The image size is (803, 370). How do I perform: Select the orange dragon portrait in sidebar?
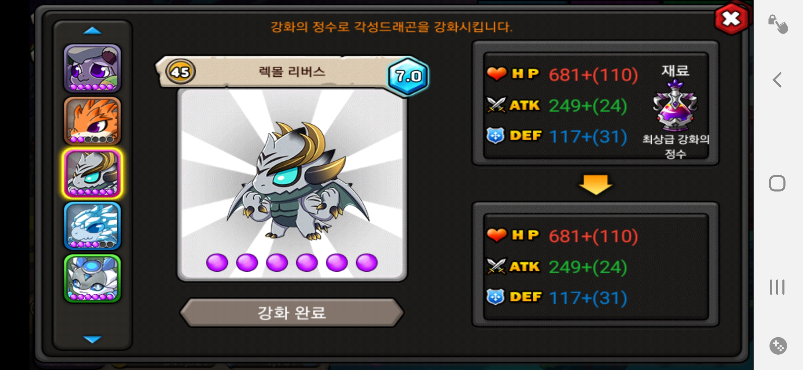tap(92, 121)
